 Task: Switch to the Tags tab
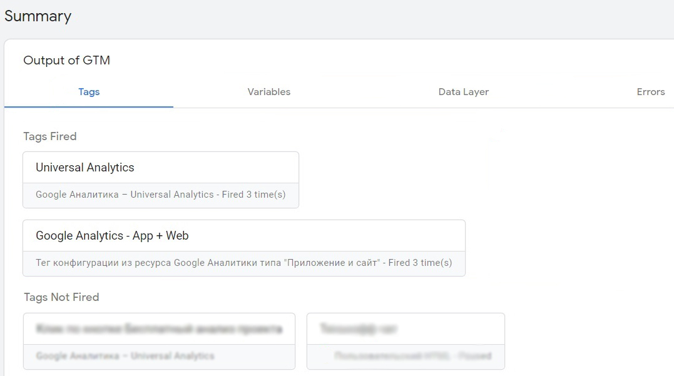89,92
